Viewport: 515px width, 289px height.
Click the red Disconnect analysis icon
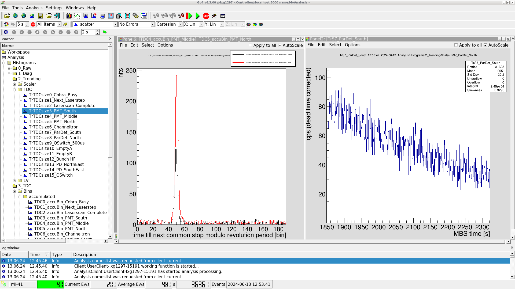(181, 16)
